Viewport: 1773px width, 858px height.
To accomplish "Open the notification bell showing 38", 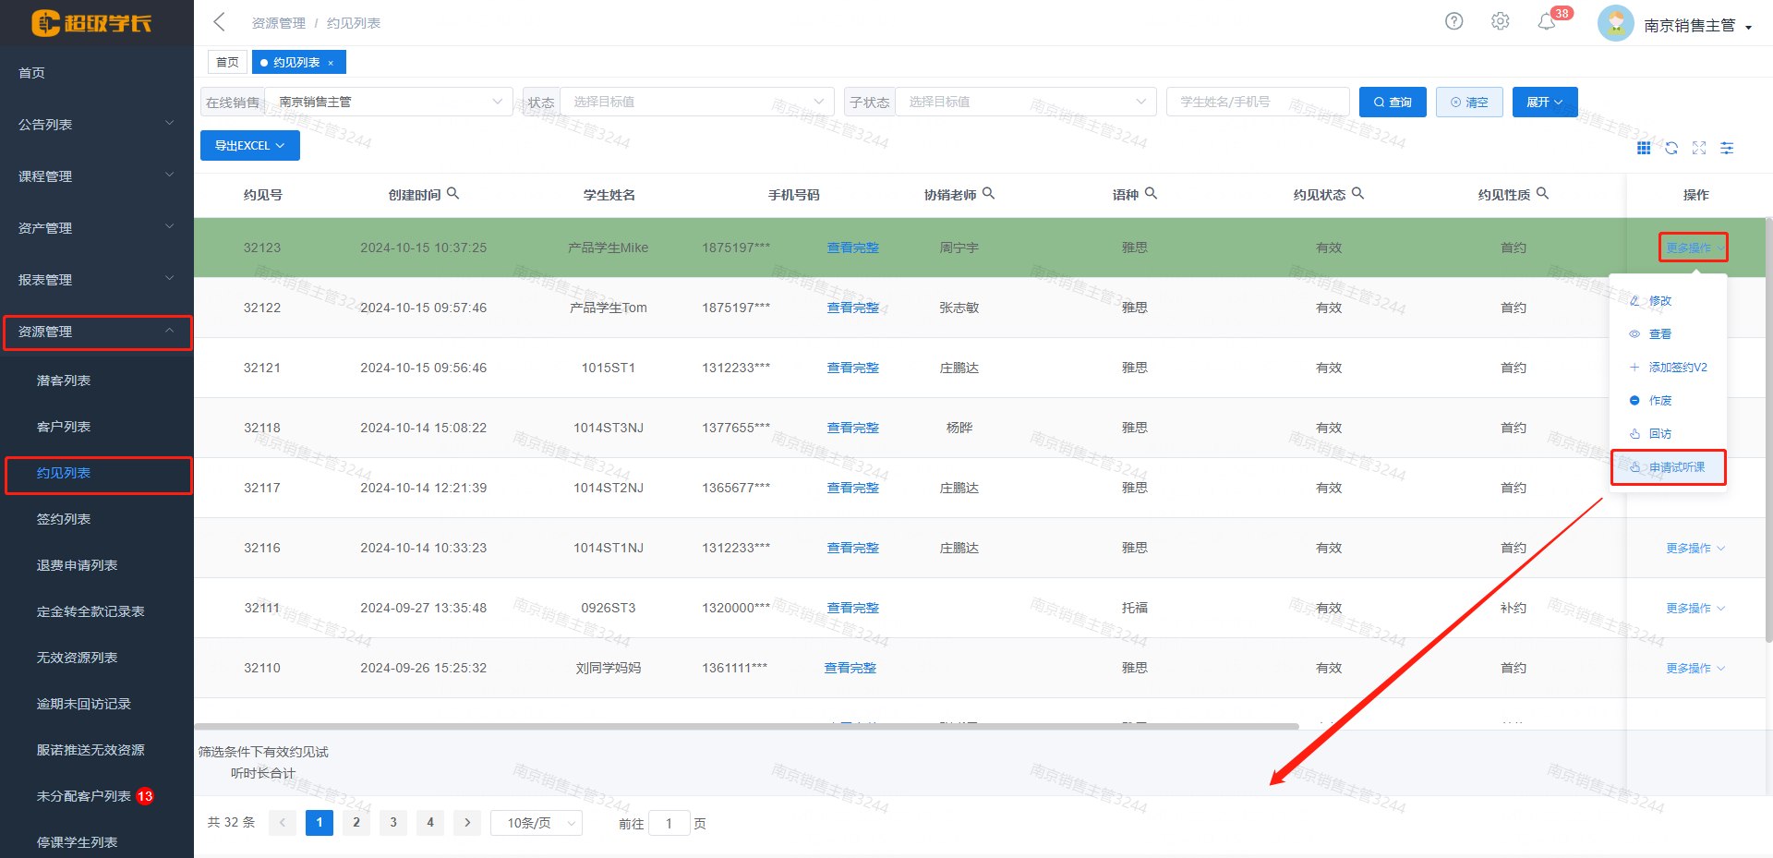I will tap(1548, 20).
